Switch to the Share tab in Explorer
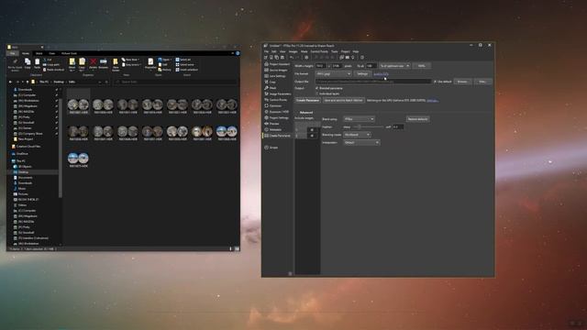 pos(39,53)
